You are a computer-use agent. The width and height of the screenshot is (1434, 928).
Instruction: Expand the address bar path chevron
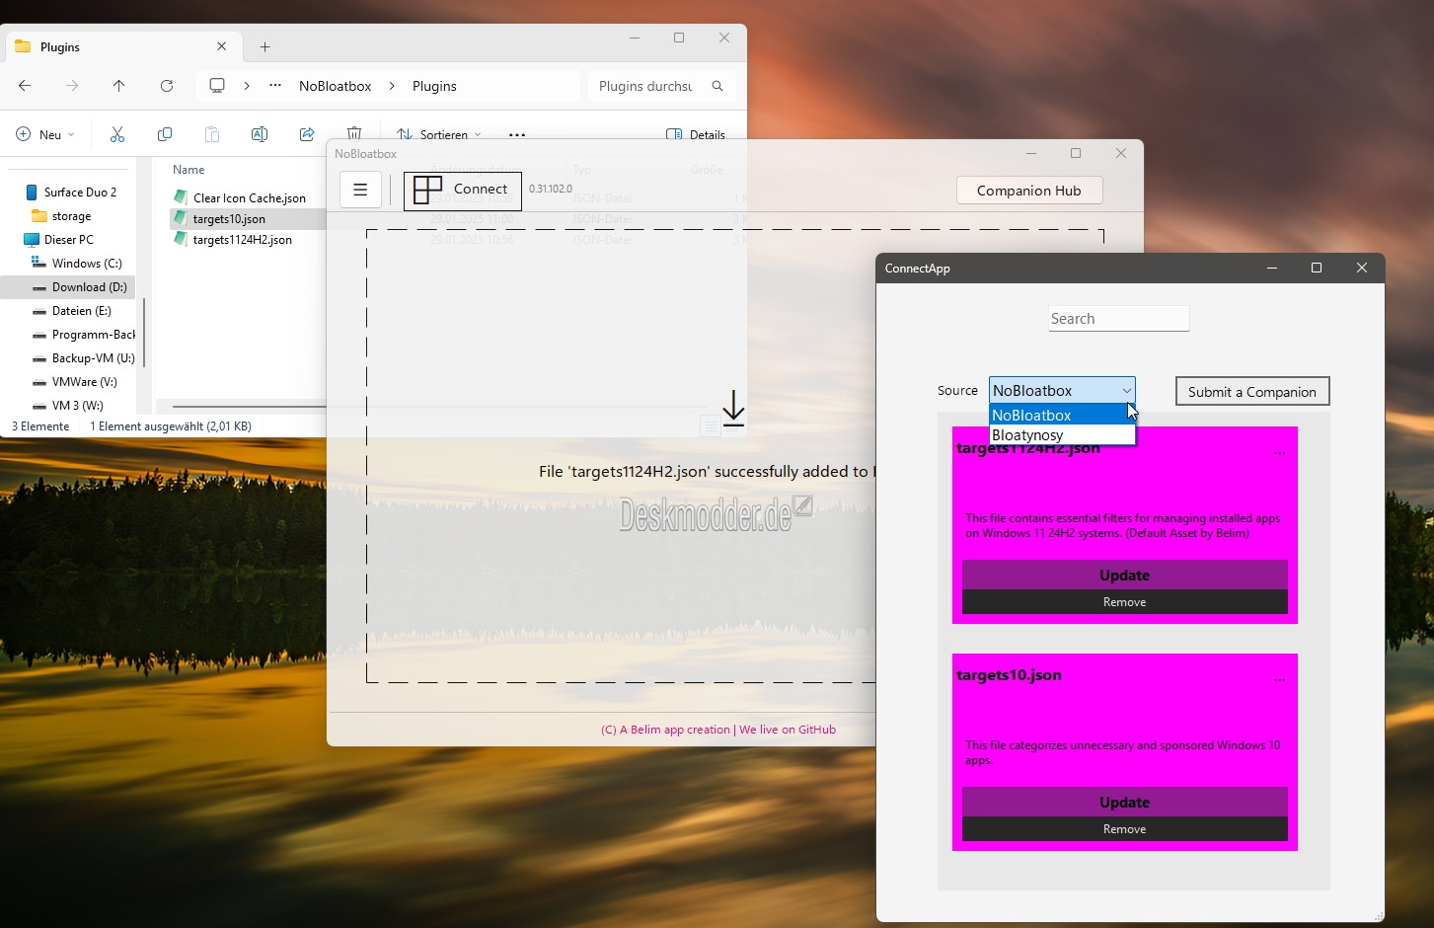[247, 86]
